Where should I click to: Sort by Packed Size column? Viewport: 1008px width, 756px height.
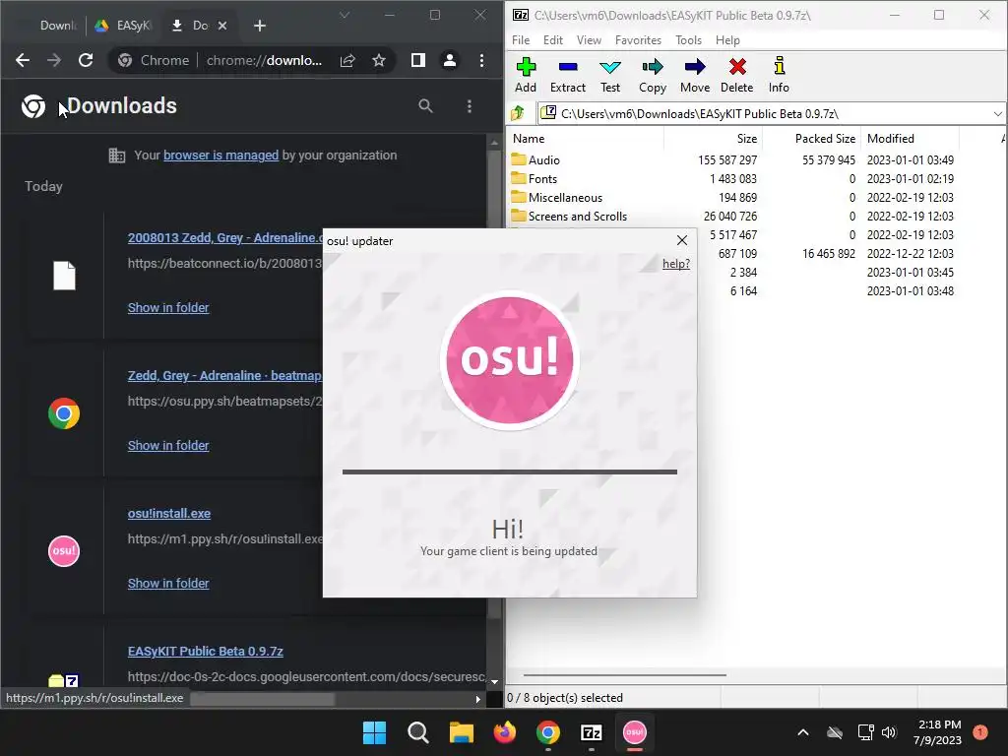pyautogui.click(x=811, y=138)
